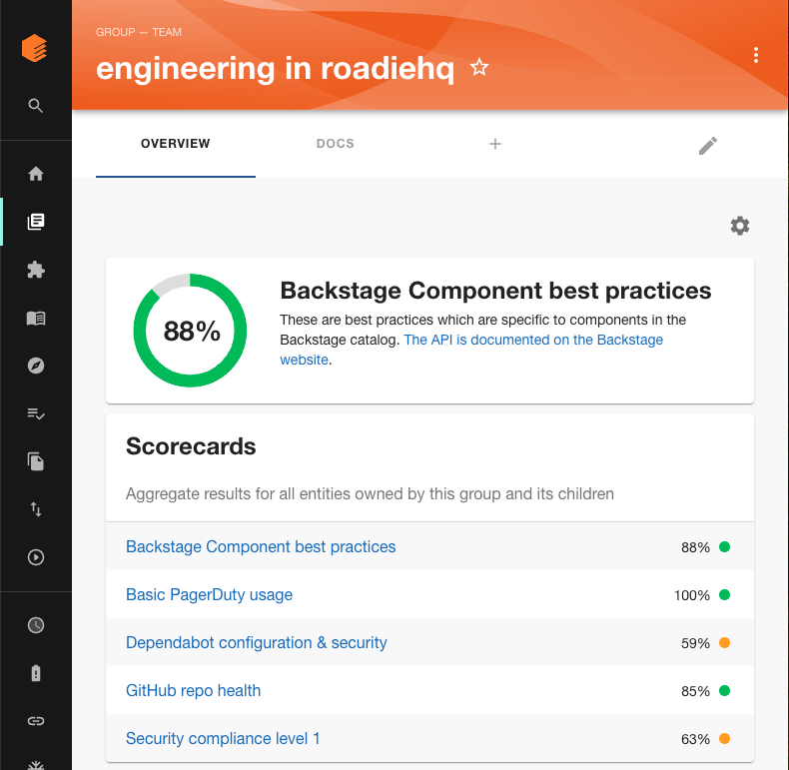This screenshot has width=789, height=770.
Task: Click the 85% value for GitHub repo health
Action: coord(695,691)
